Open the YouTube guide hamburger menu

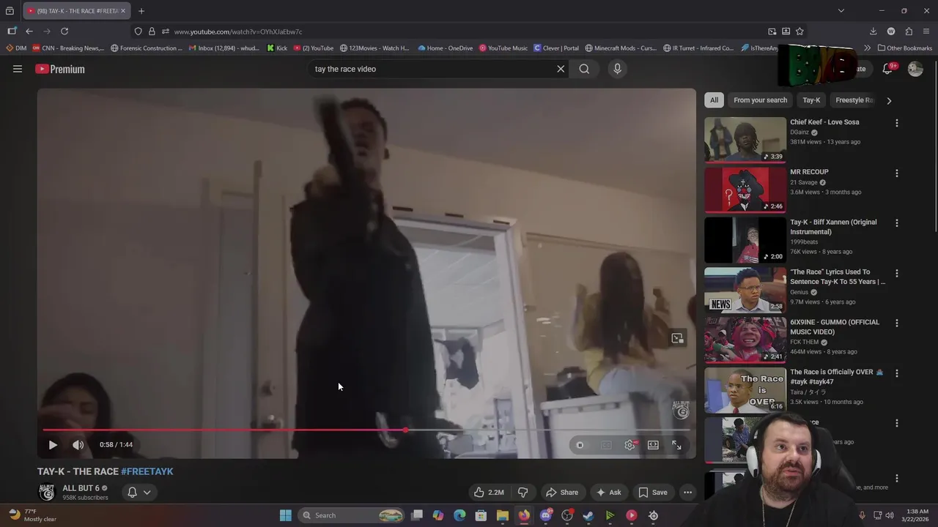(18, 69)
